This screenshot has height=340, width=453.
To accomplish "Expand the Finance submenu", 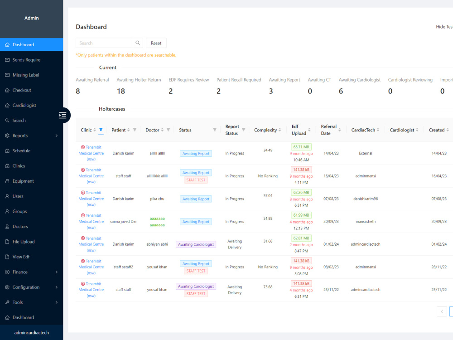I will click(32, 272).
